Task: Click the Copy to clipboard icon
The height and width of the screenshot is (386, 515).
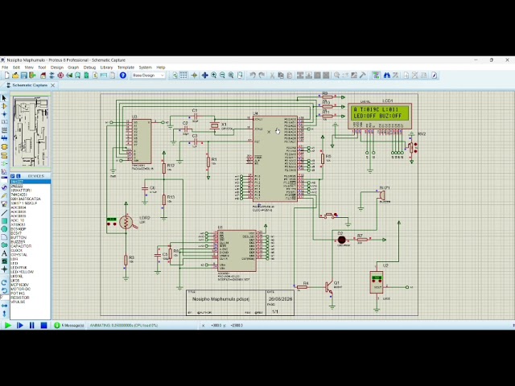Action: (281, 76)
